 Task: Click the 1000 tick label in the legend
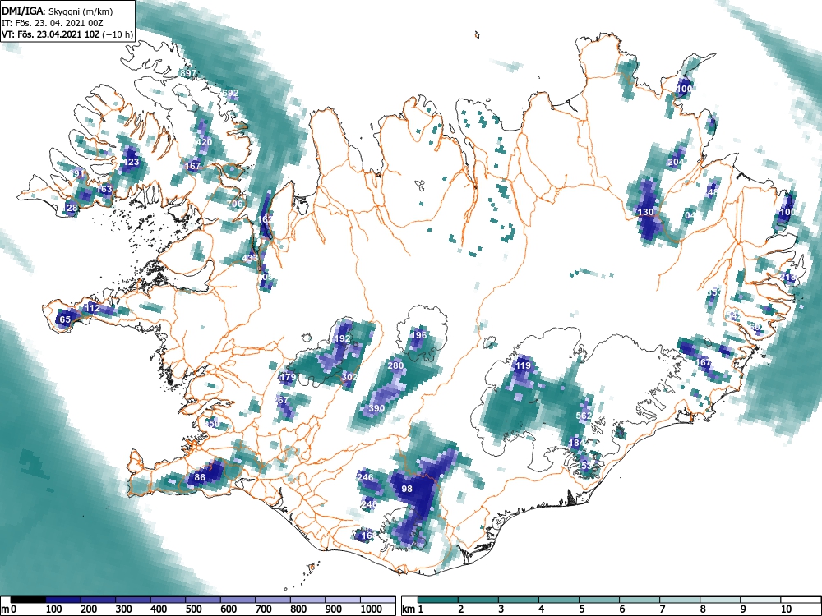tap(372, 609)
